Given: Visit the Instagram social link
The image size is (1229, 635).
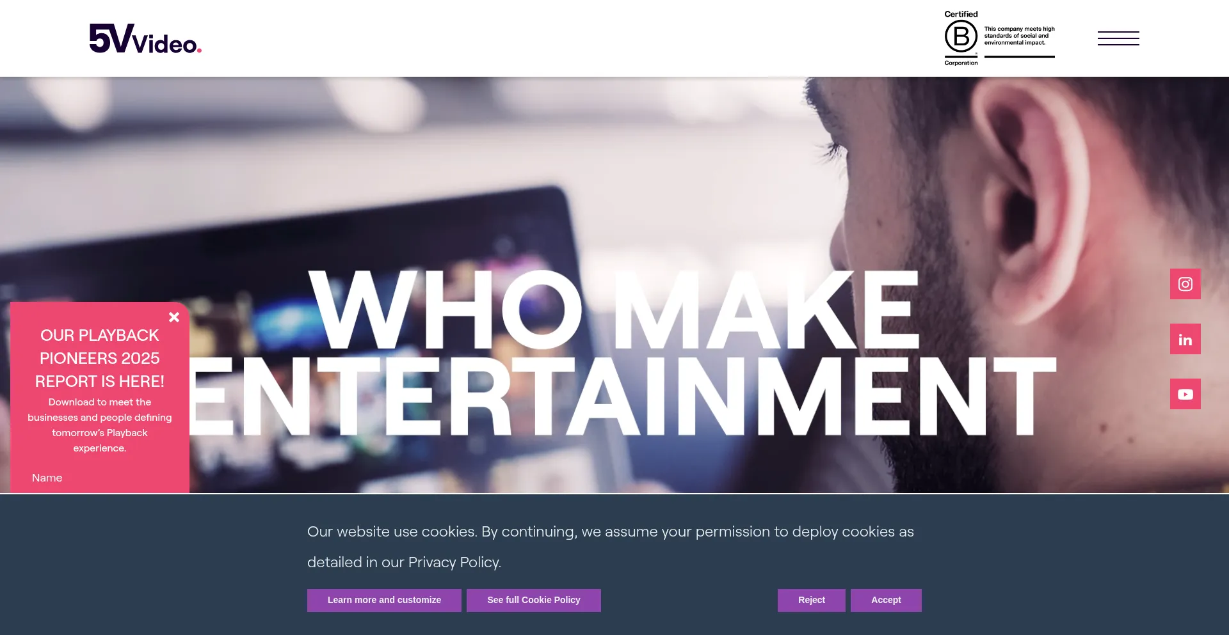Looking at the screenshot, I should 1185,284.
